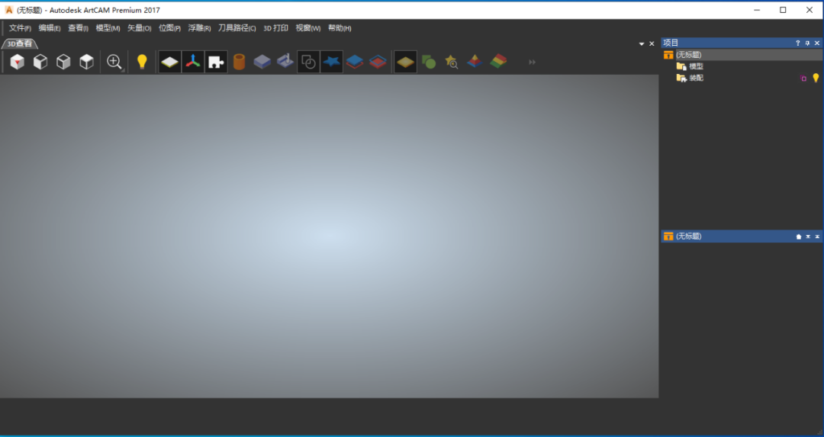Screen dimensions: 824x437
Task: Click the XYZ origin axes icon
Action: 193,62
